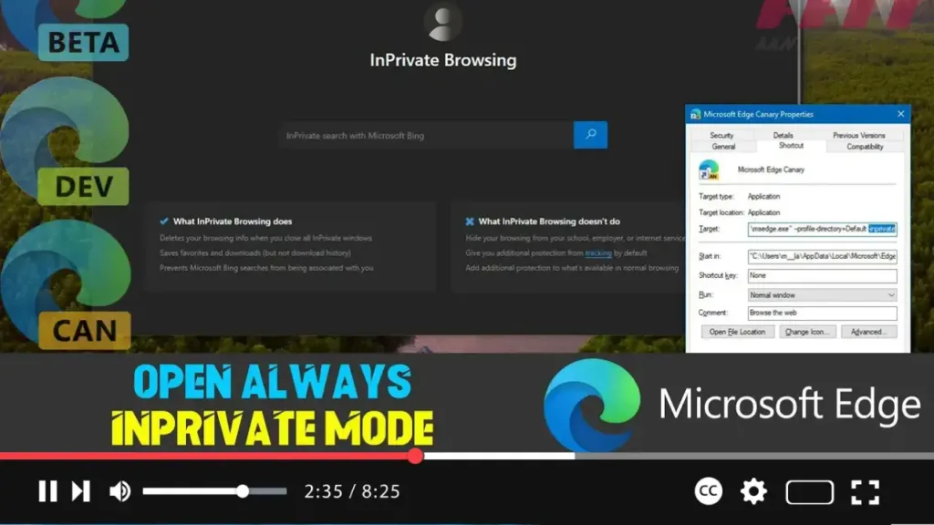Click the Edge Canary shortcut icon in Properties
Screen dimensions: 934x525
pos(709,170)
